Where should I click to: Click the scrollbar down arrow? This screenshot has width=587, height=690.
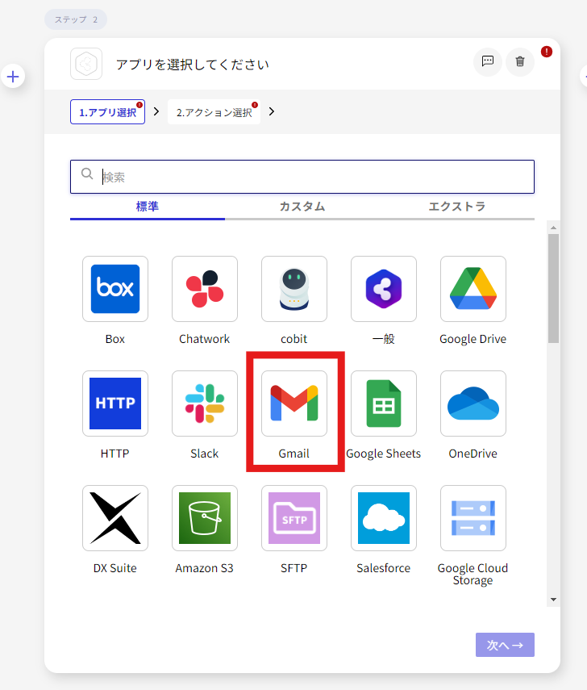pos(554,600)
